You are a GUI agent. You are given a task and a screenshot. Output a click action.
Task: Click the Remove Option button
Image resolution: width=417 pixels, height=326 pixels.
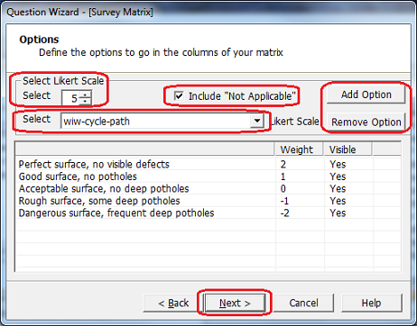[x=366, y=122]
